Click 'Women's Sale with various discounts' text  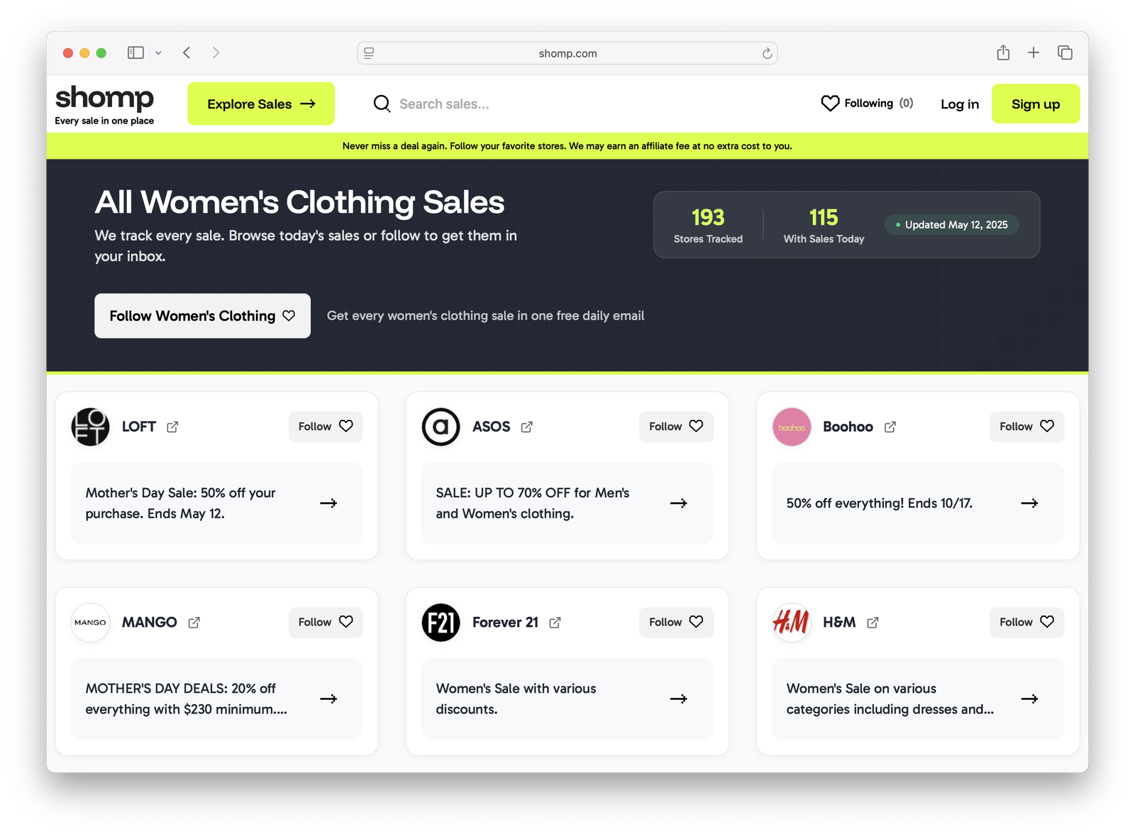pyautogui.click(x=516, y=699)
